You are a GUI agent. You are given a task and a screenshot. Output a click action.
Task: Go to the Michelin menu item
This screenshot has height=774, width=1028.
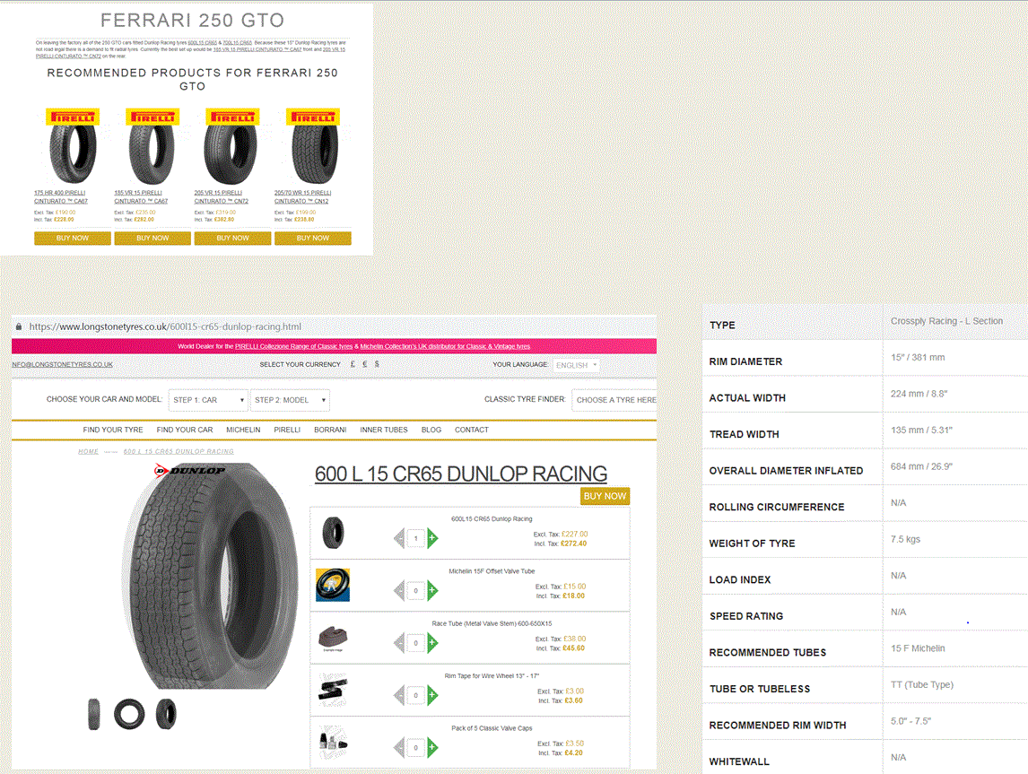pos(243,430)
